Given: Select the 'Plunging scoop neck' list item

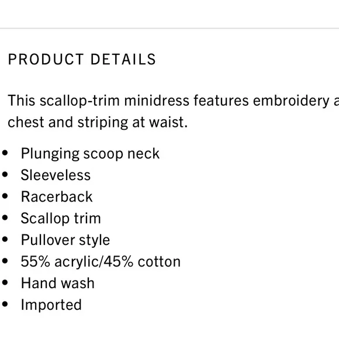Looking at the screenshot, I should (90, 154).
